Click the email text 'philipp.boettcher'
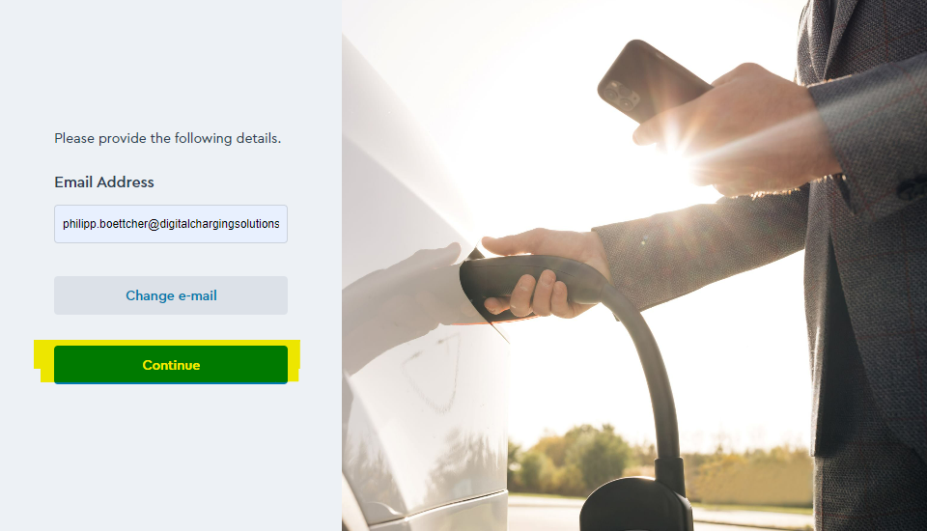The width and height of the screenshot is (927, 531). (x=104, y=224)
